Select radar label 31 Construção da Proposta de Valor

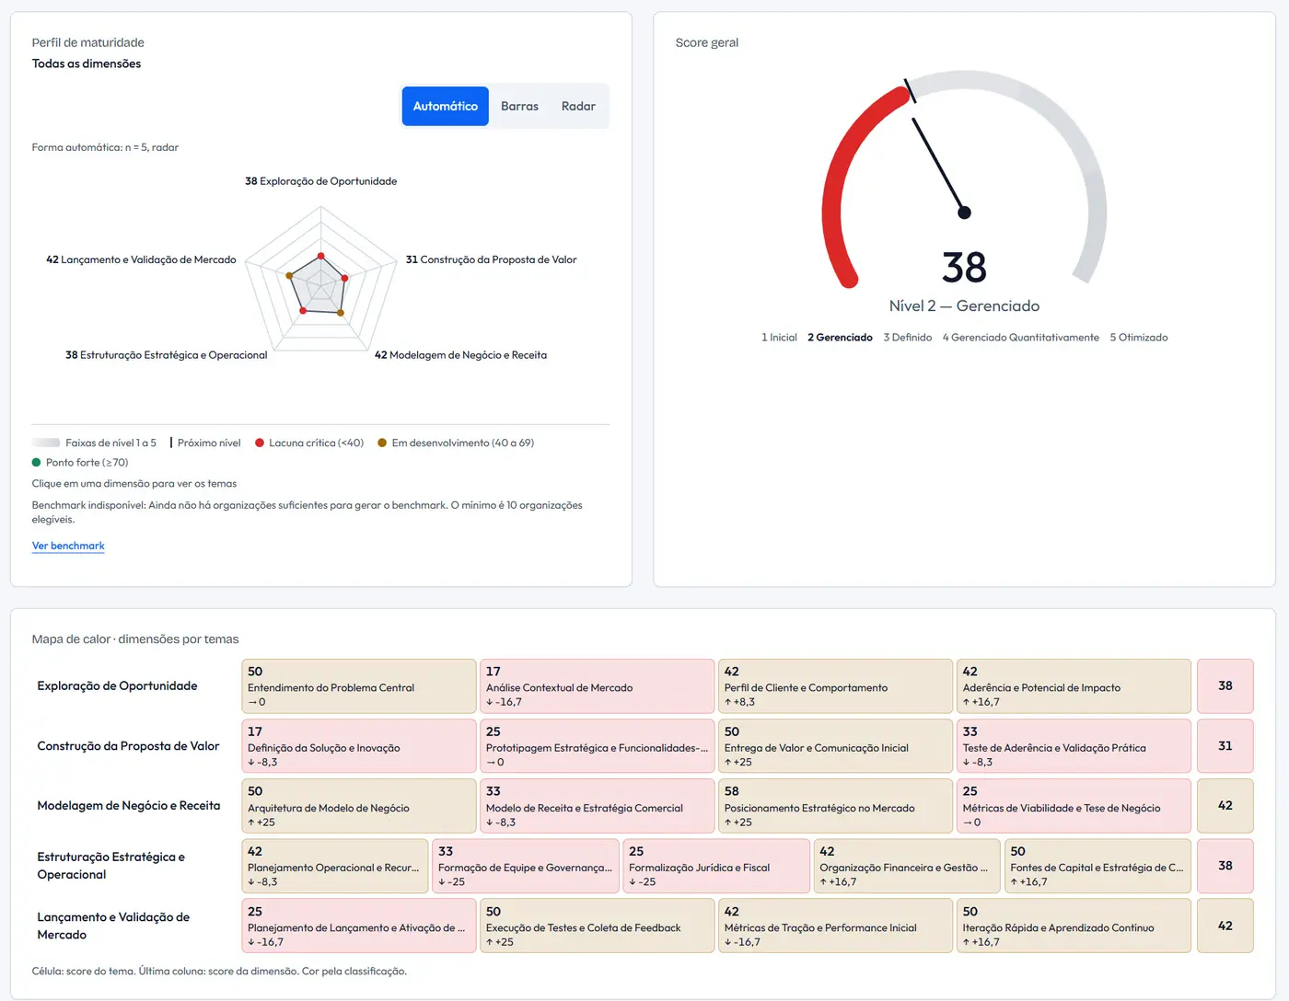point(492,259)
